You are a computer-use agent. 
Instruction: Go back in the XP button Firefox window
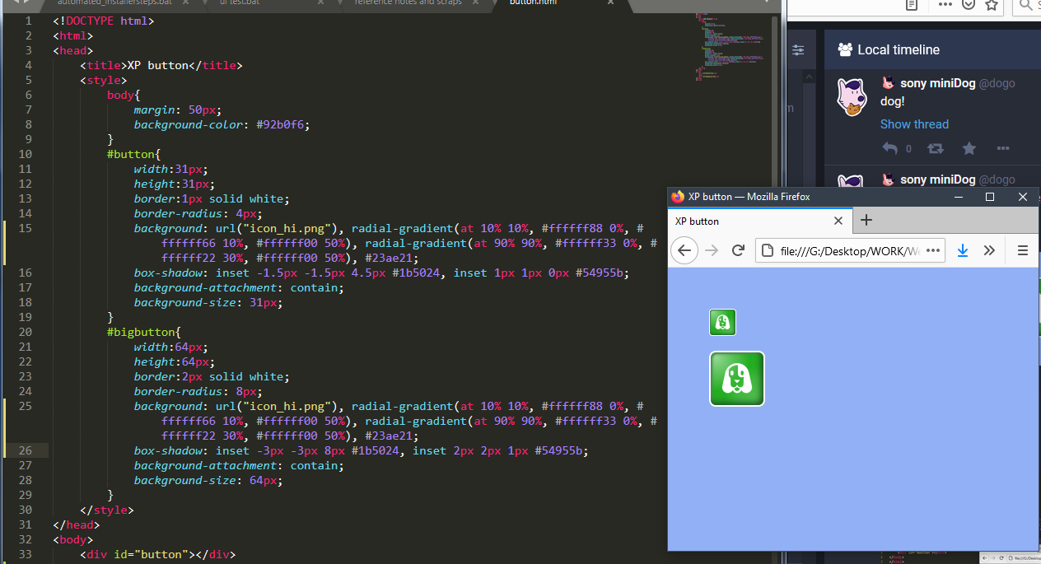(684, 250)
